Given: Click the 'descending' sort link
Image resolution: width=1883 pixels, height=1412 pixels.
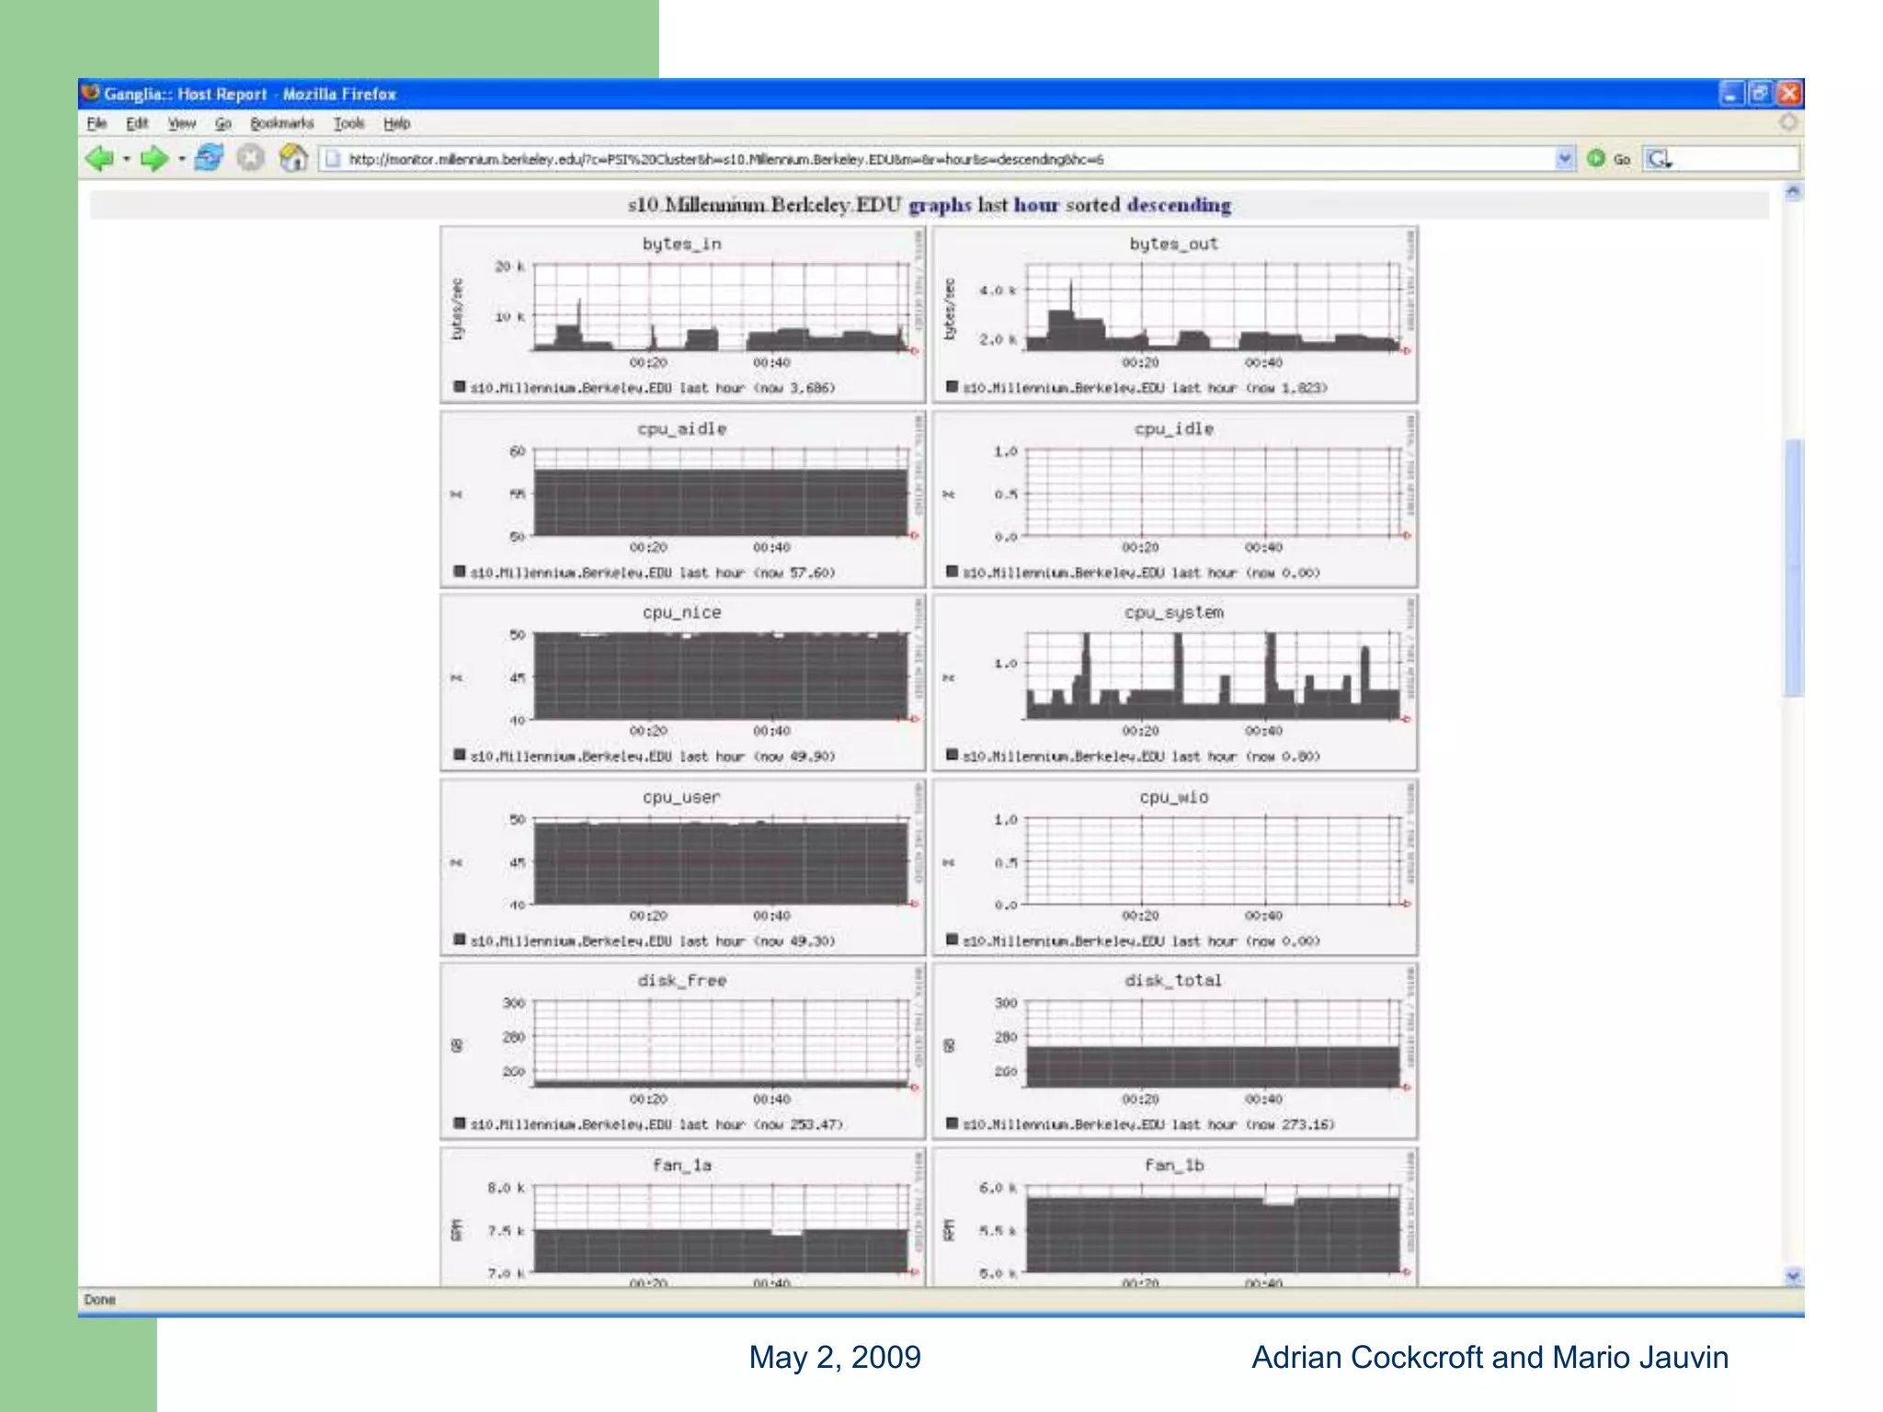Looking at the screenshot, I should 1179,205.
